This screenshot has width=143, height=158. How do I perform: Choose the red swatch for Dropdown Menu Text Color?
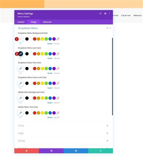coord(35,68)
